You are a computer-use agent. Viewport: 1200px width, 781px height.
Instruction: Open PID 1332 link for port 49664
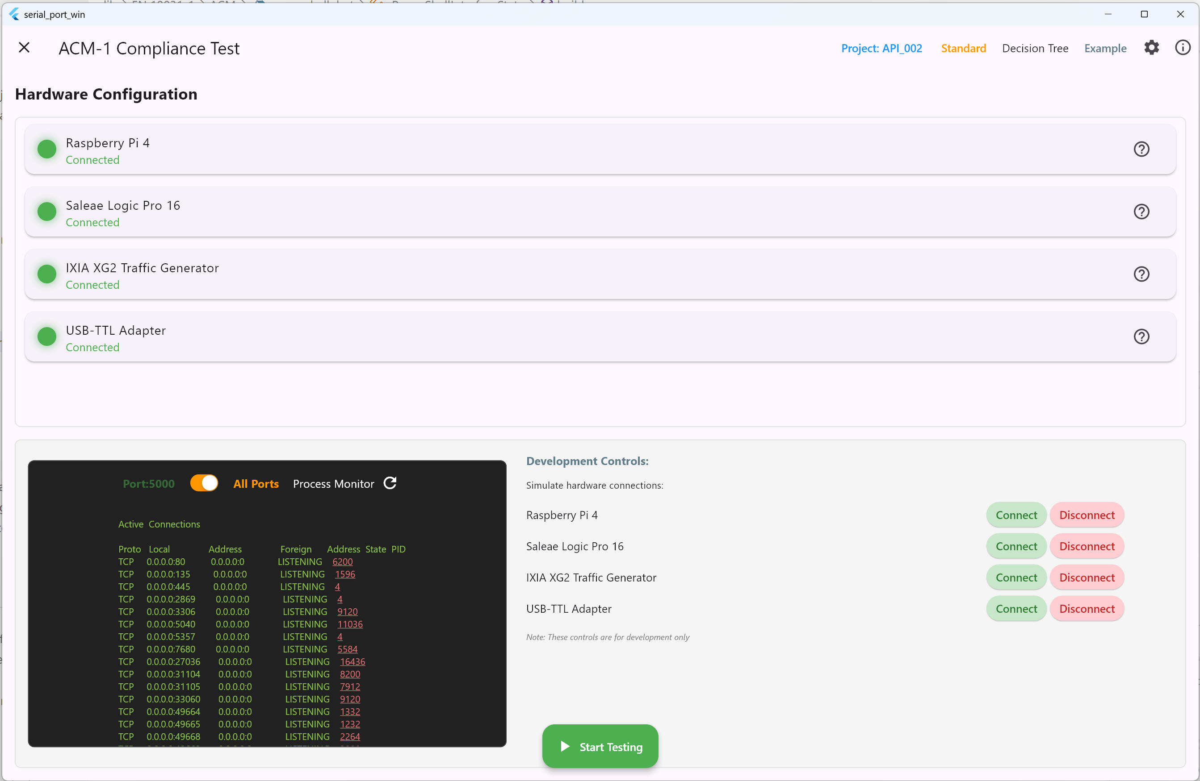(x=350, y=711)
